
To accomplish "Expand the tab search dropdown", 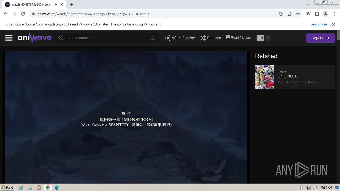I will click(308, 4).
